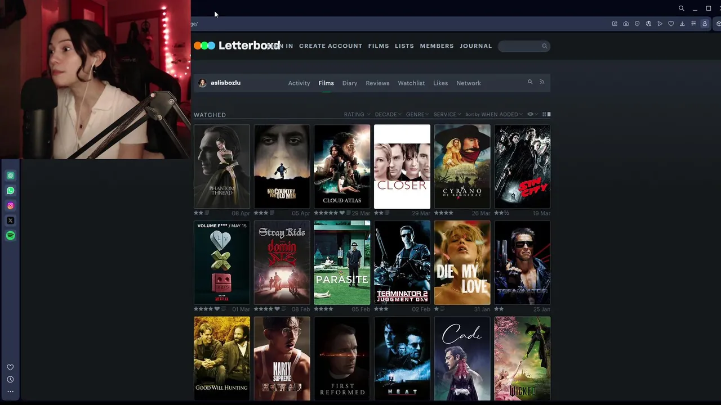Expand the RATING filter dropdown
The image size is (721, 405).
[x=357, y=114]
